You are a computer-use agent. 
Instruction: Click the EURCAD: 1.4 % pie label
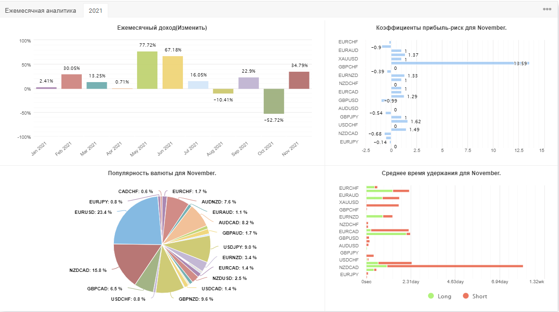pyautogui.click(x=236, y=268)
